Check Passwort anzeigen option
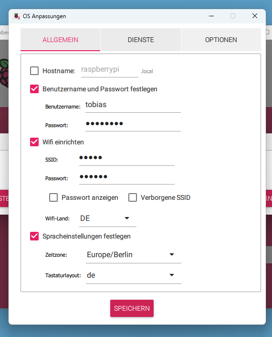272x337 pixels. click(x=53, y=197)
